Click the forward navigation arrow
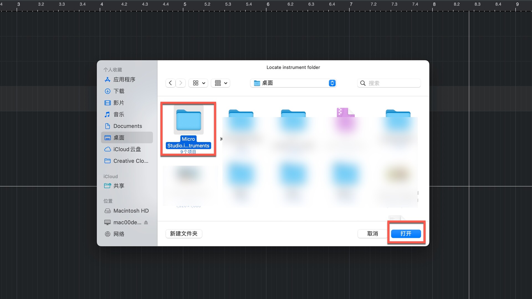 [181, 83]
